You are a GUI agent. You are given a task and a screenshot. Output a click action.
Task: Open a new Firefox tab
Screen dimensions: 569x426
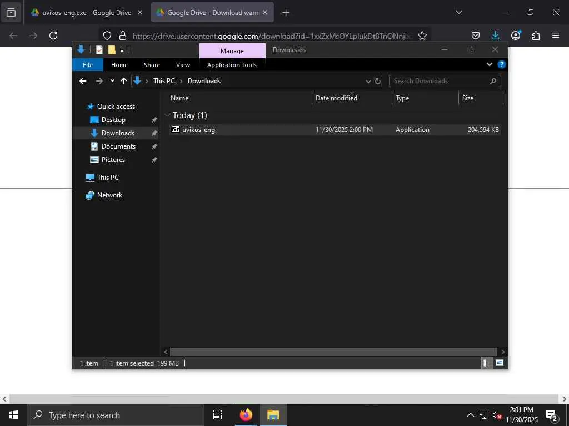[286, 13]
